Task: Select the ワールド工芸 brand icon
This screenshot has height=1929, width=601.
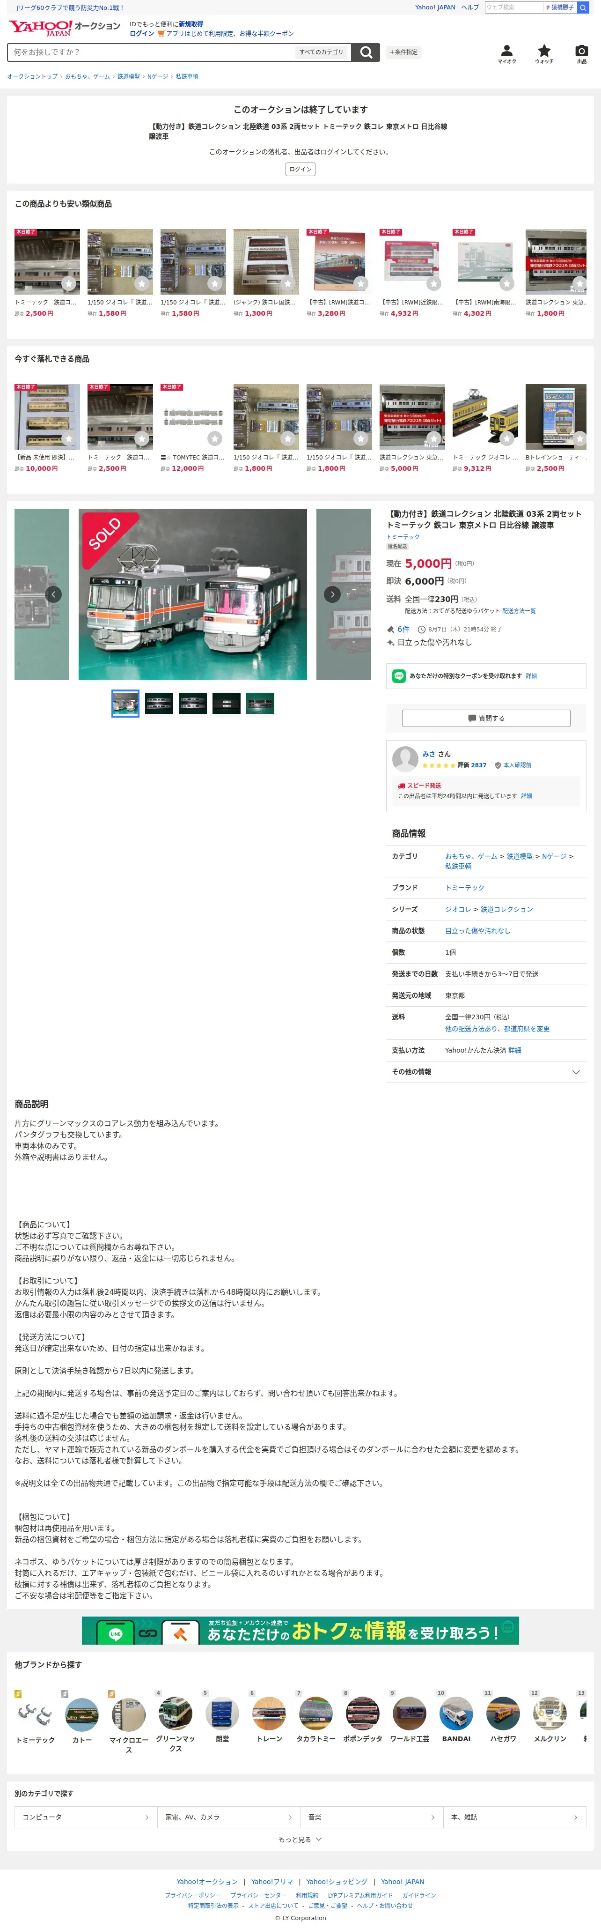Action: (x=410, y=1714)
